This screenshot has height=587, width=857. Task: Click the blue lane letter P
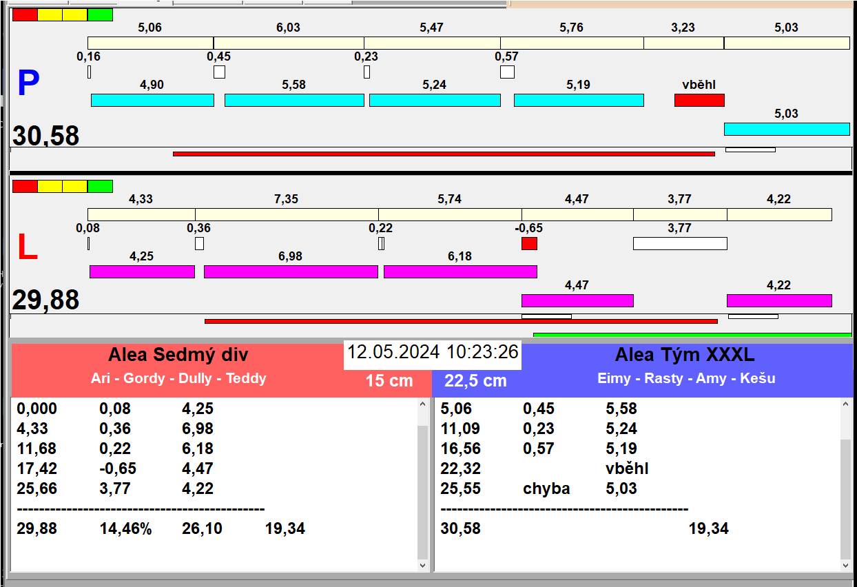pyautogui.click(x=28, y=83)
